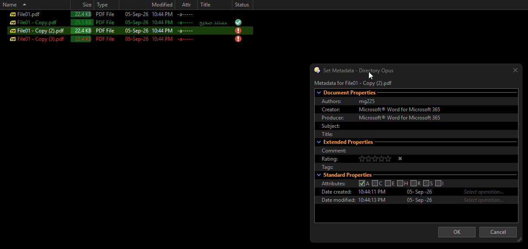This screenshot has height=249, width=528.
Task: Click the PDF icon of File01 - Copy (3).pdf
Action: pos(13,39)
